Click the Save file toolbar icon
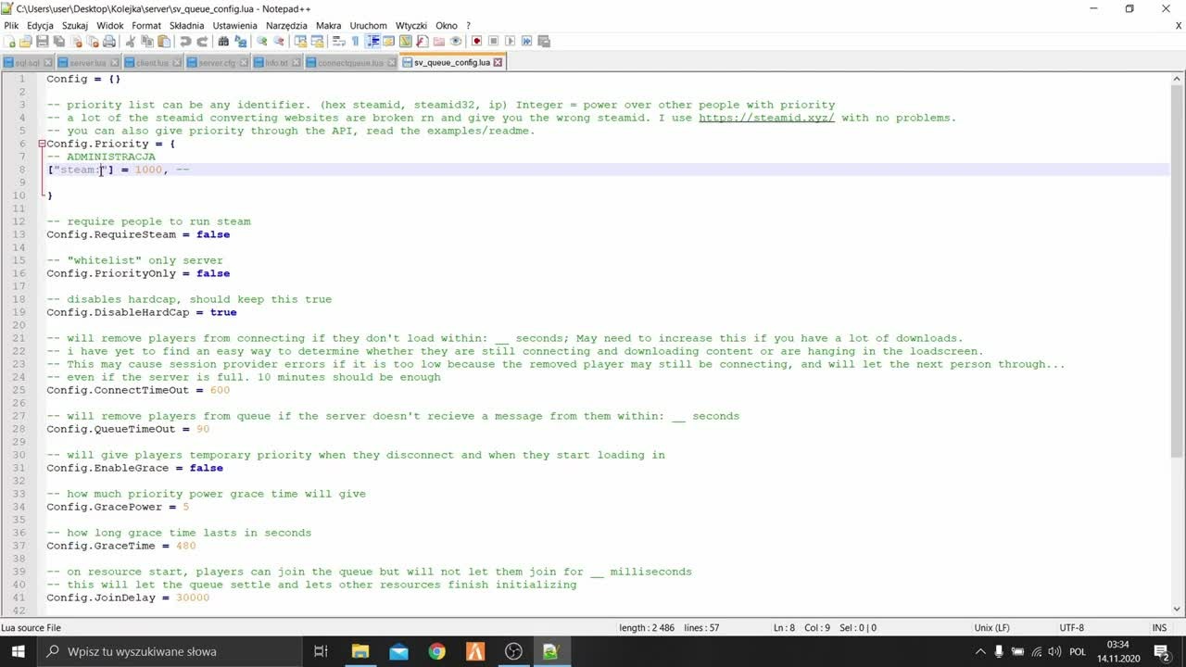Screen dimensions: 1186x667 pos(43,41)
